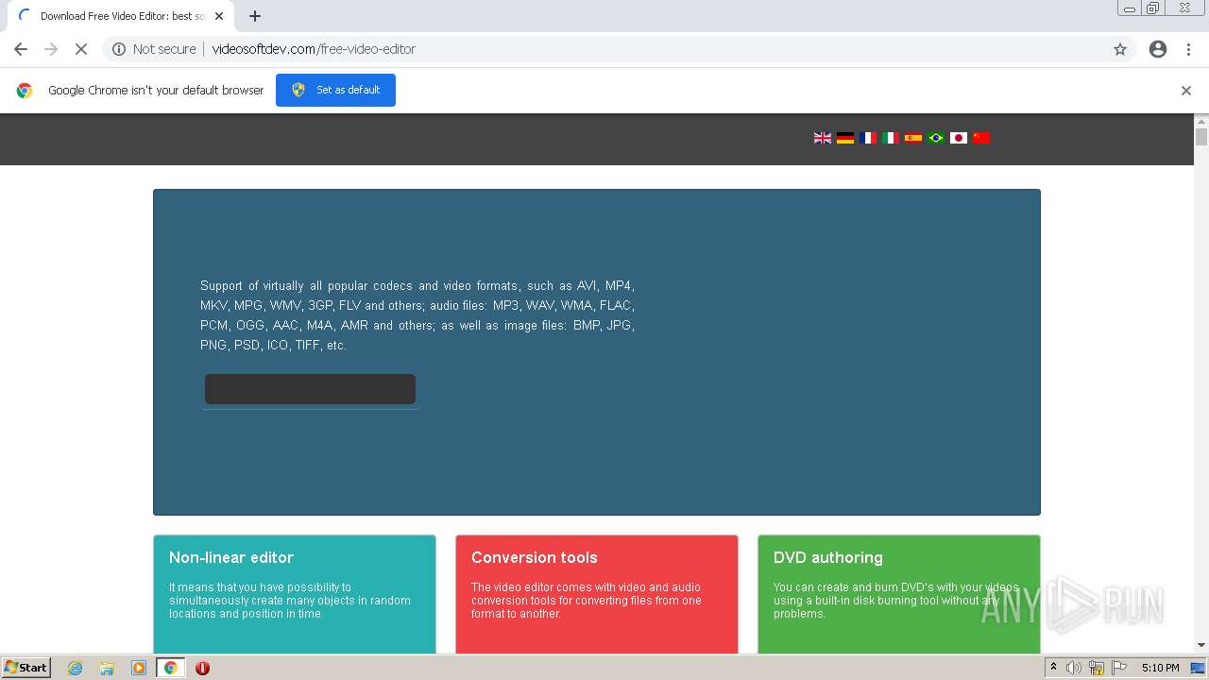Click the supported formats description paragraph

pos(417,315)
